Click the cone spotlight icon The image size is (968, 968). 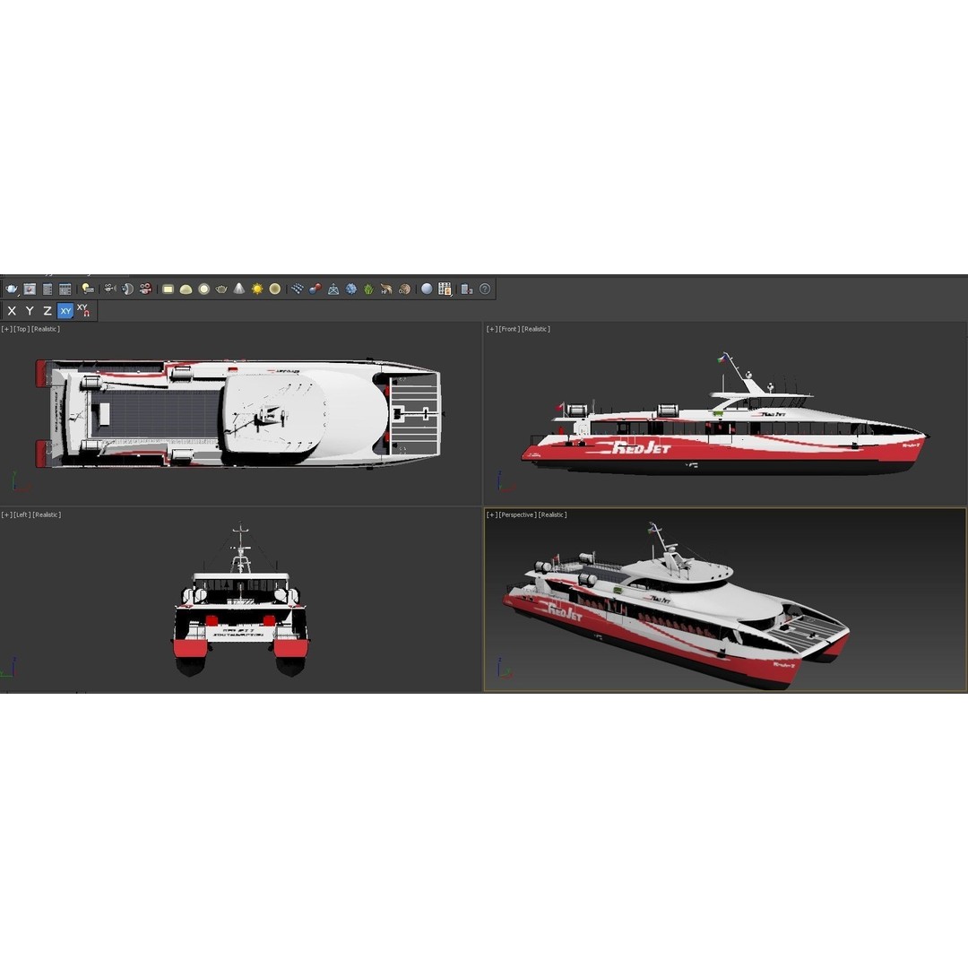(x=239, y=289)
